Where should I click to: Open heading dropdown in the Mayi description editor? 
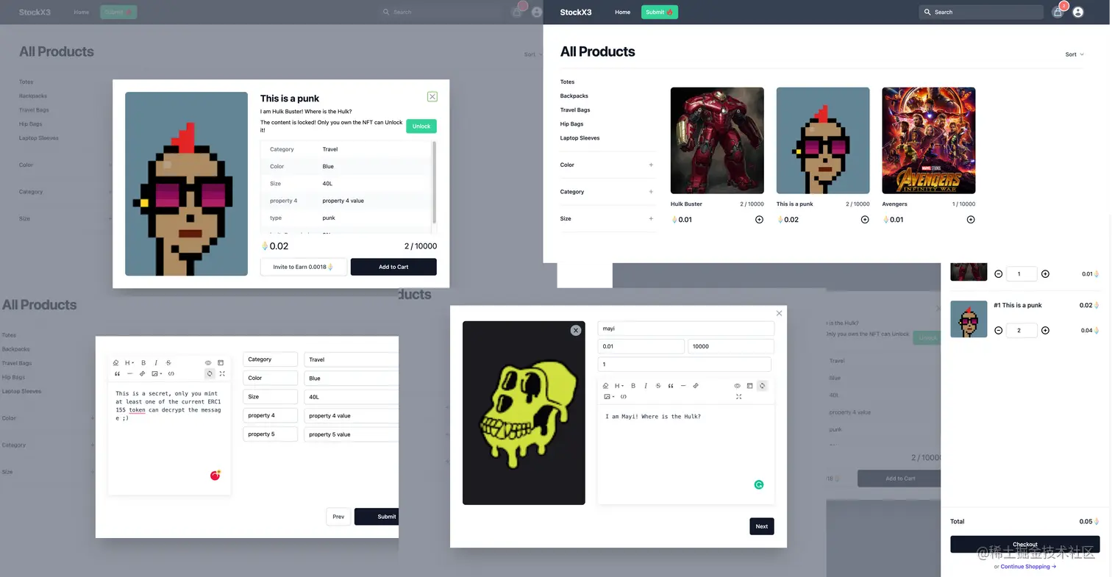tap(619, 386)
